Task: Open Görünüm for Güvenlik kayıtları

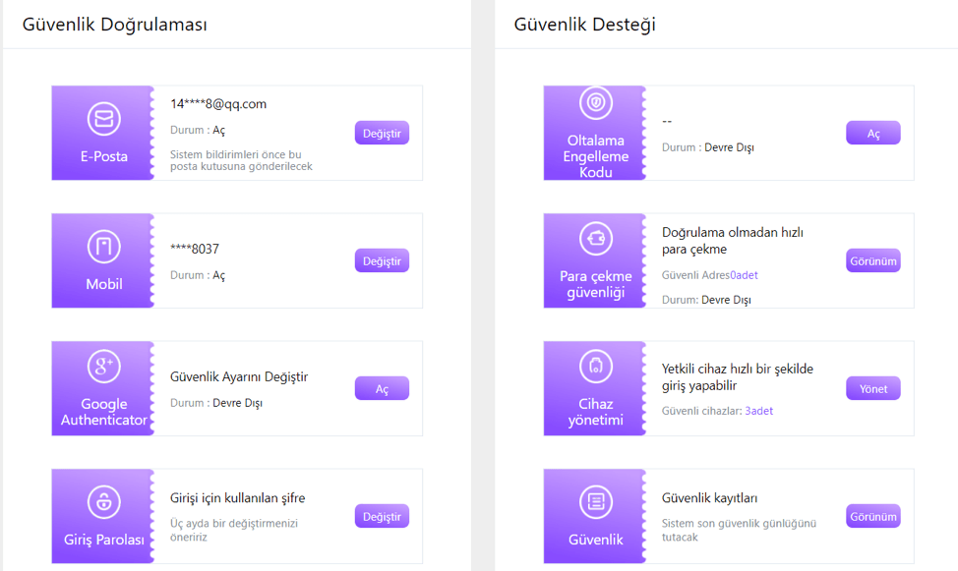Action: (x=872, y=517)
